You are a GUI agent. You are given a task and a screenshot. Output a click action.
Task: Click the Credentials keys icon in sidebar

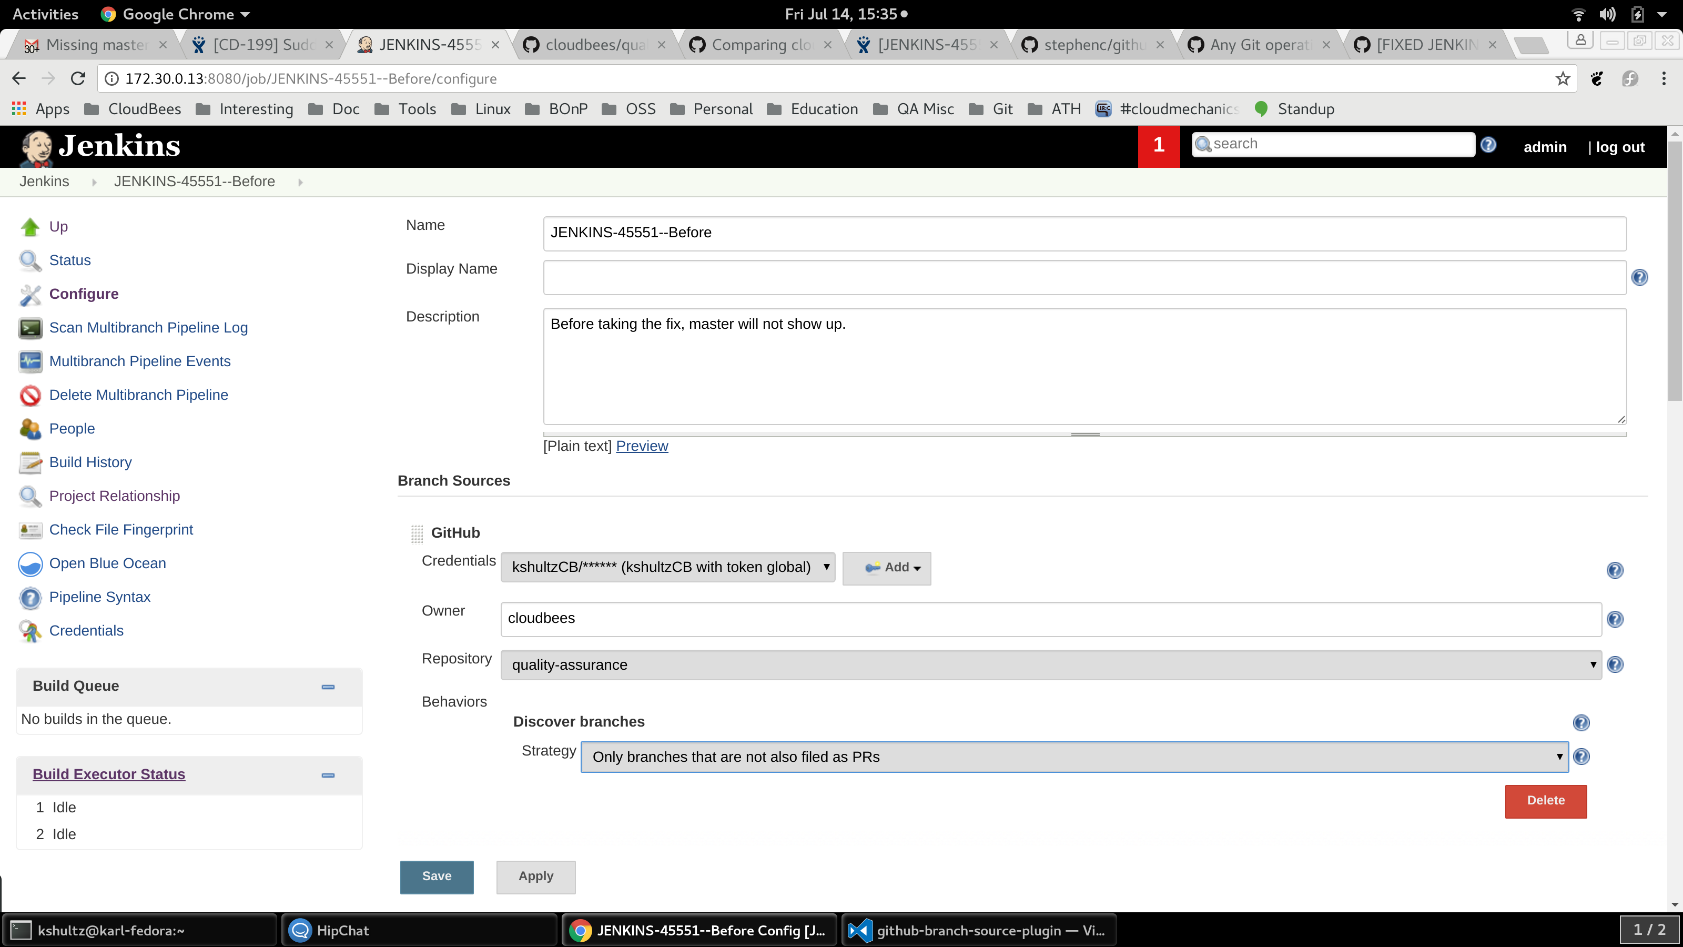(x=30, y=631)
